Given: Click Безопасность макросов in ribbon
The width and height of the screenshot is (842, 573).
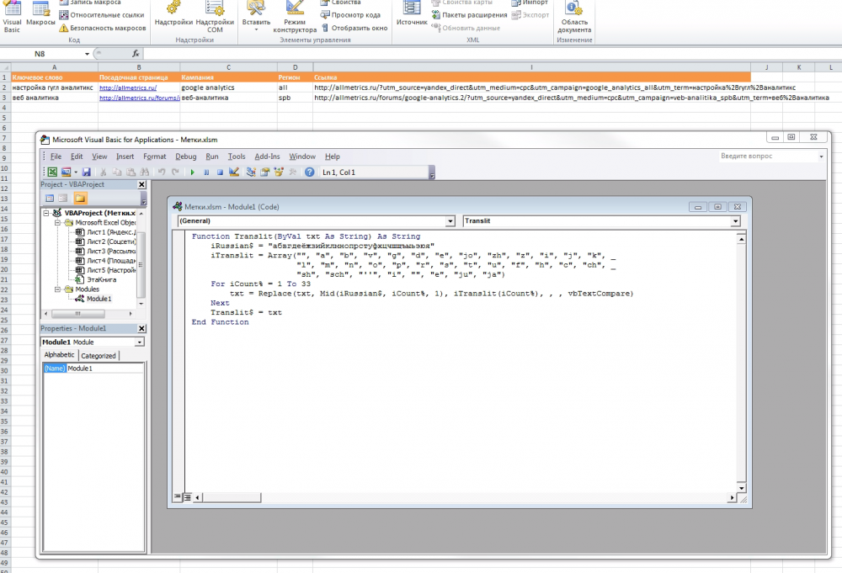Looking at the screenshot, I should 103,28.
